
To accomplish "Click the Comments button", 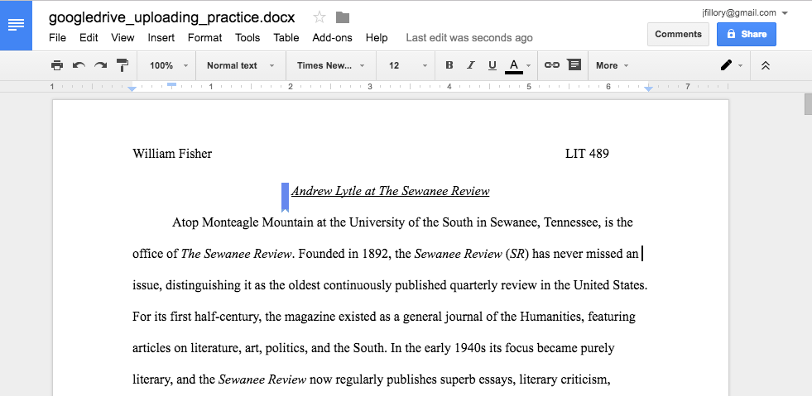I will point(678,34).
